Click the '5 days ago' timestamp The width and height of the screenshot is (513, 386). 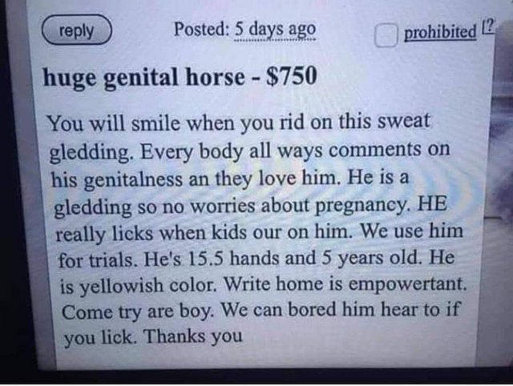pyautogui.click(x=275, y=30)
